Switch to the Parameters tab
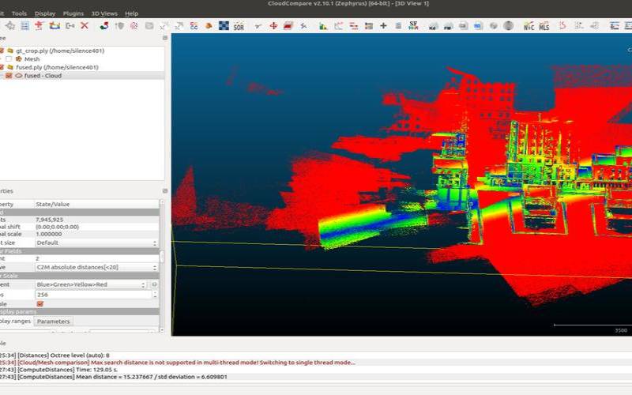The width and height of the screenshot is (632, 395). 53,322
